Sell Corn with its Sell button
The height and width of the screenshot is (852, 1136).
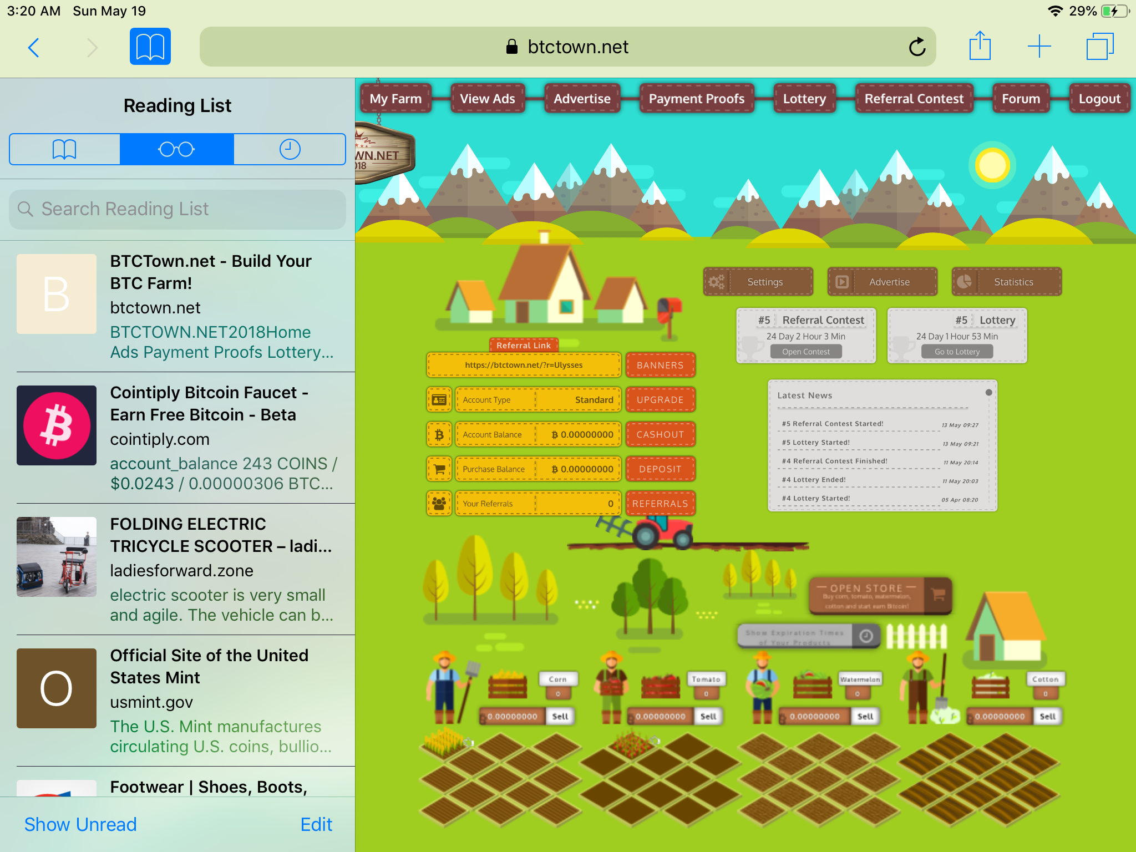point(560,716)
